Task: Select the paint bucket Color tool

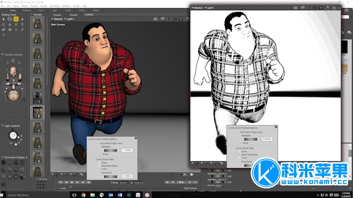Action: [10, 29]
